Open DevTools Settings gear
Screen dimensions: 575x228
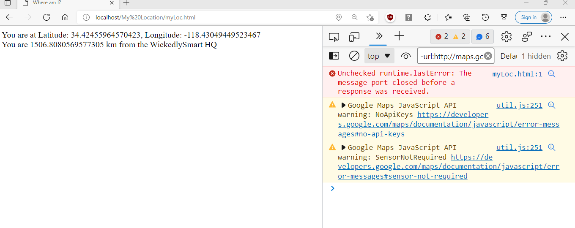pos(507,37)
